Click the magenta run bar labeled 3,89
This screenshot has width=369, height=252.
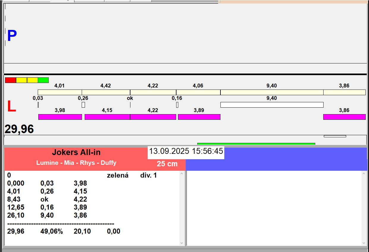199,117
